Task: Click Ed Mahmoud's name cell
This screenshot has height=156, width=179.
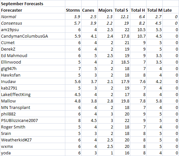Action: click(x=33, y=55)
